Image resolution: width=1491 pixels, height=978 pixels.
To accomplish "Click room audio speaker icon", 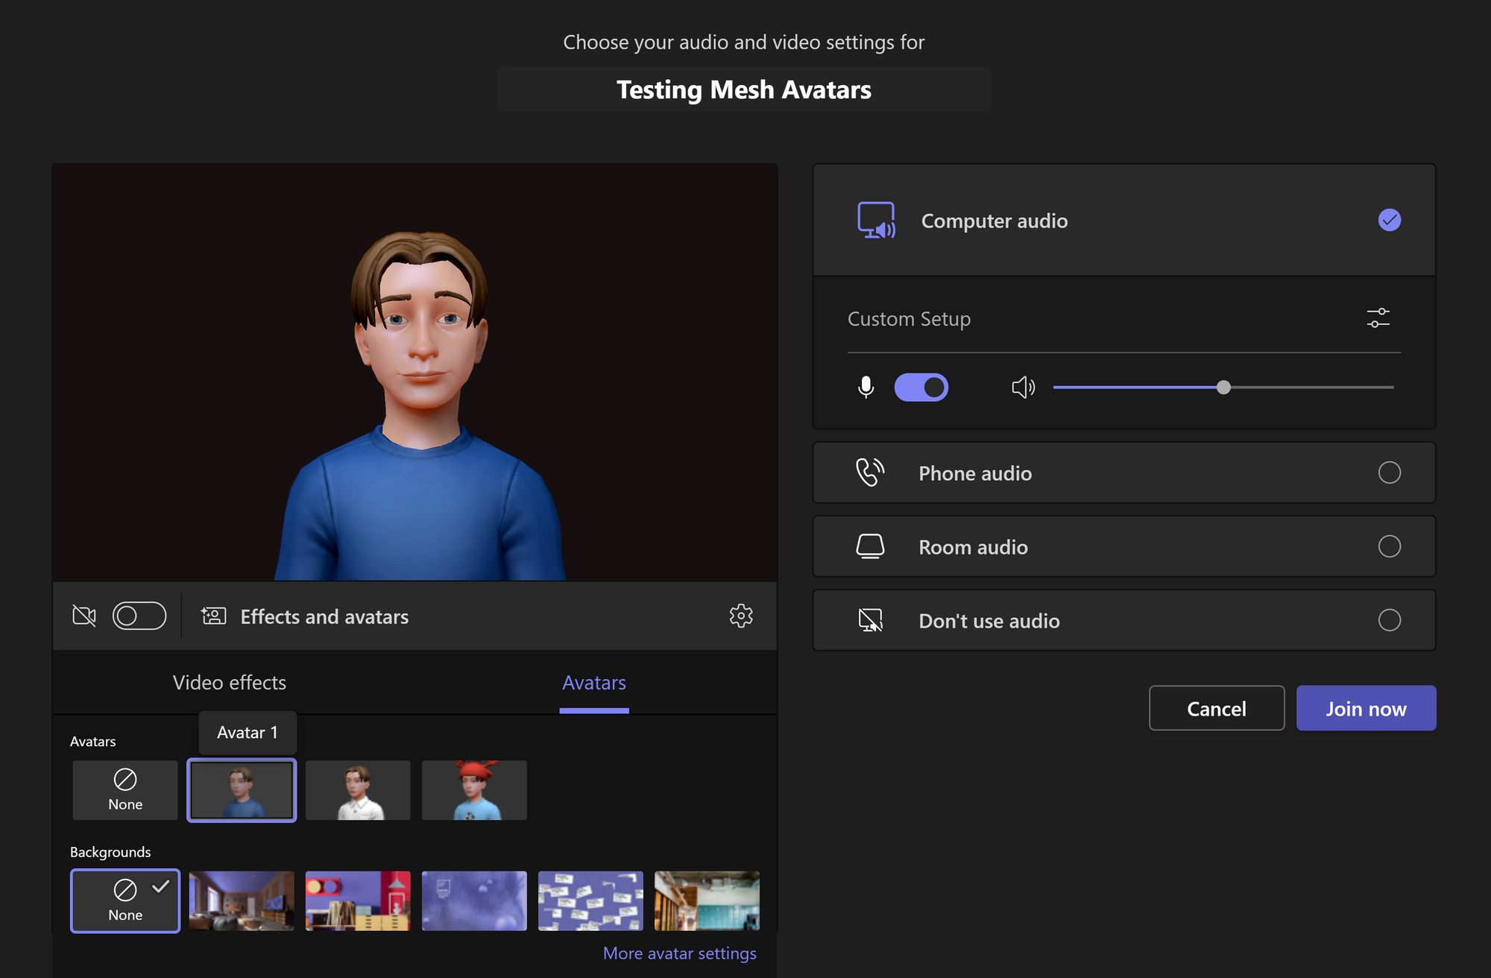I will [x=870, y=546].
